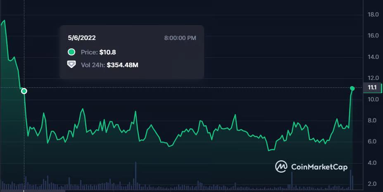Click the 2.0 y-axis label

pyautogui.click(x=373, y=184)
